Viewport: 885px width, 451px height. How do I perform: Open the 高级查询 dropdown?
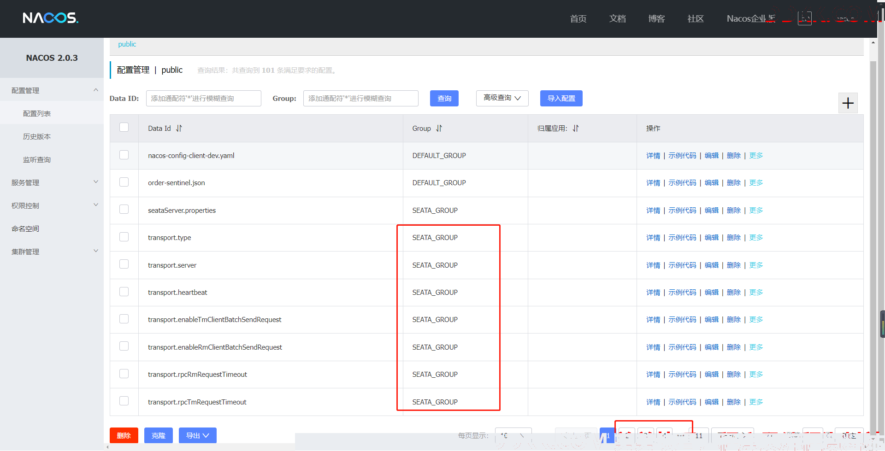click(x=502, y=98)
